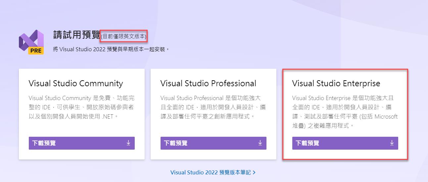Download preview of Visual Studio Professional
The image size is (428, 182).
point(214,143)
